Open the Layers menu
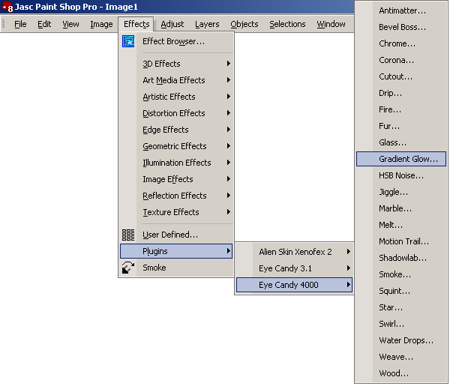This screenshot has width=450, height=386. [x=207, y=24]
